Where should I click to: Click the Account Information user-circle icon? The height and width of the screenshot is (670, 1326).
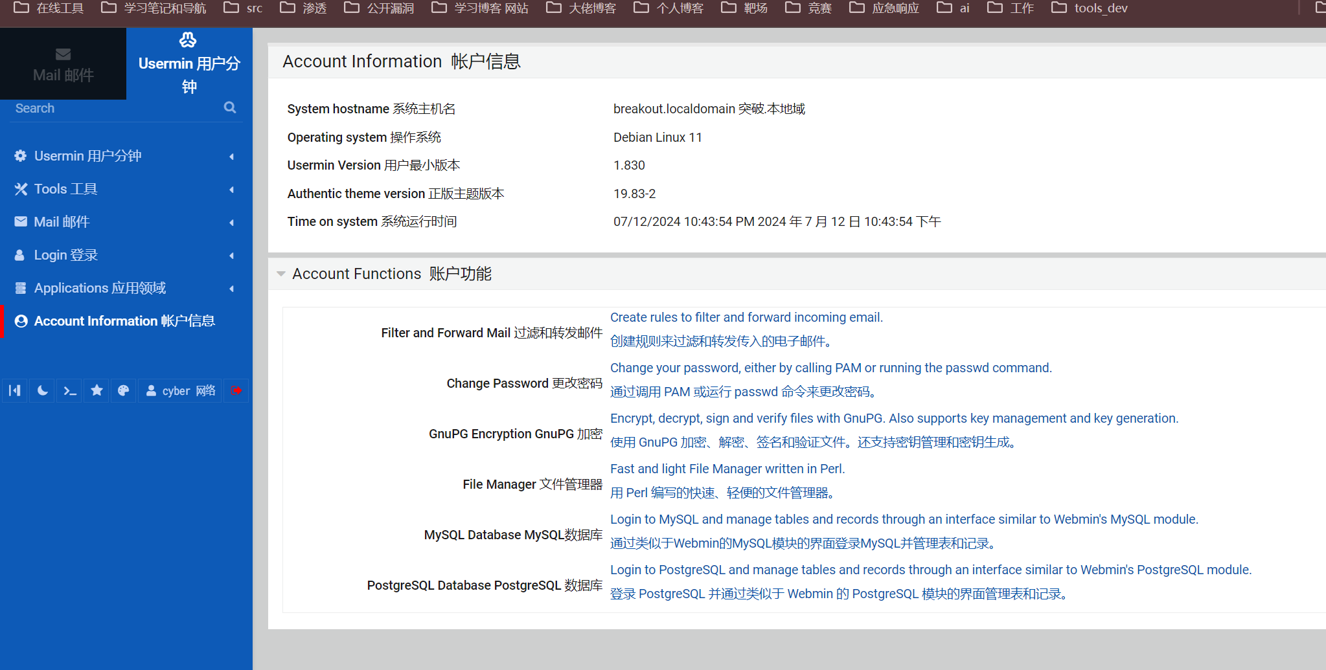[x=21, y=321]
